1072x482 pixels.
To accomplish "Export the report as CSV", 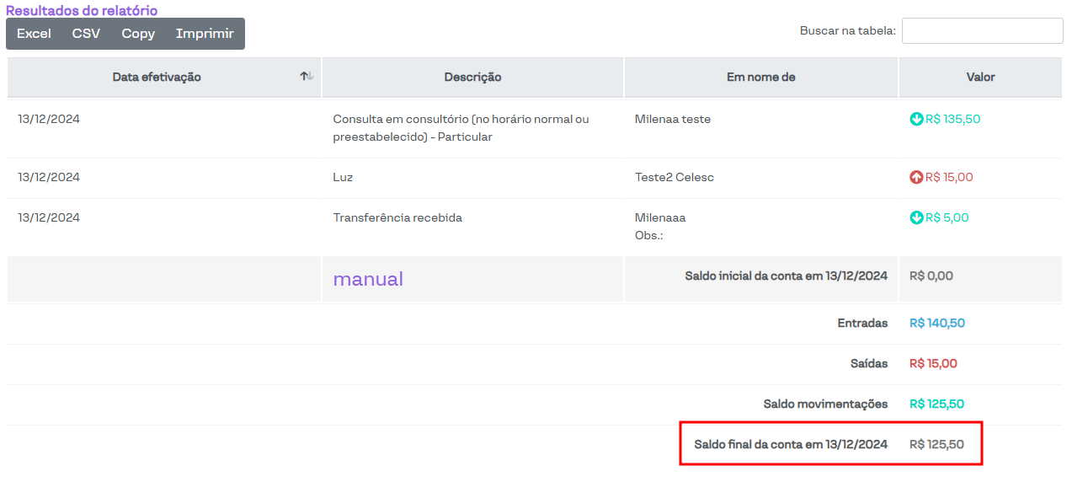I will [x=86, y=34].
